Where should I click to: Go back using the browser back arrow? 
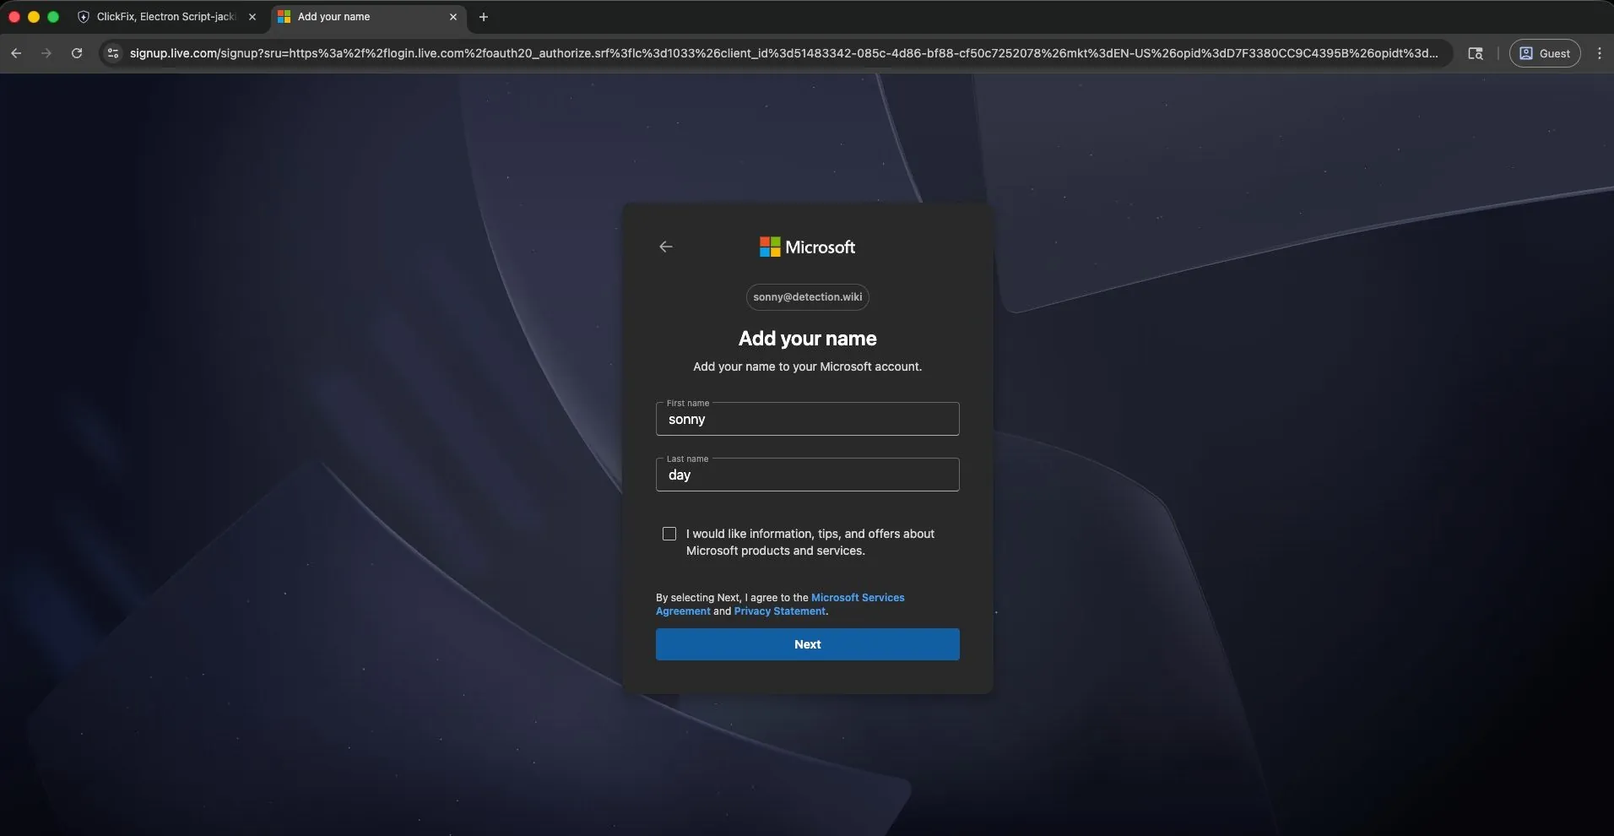pos(16,53)
